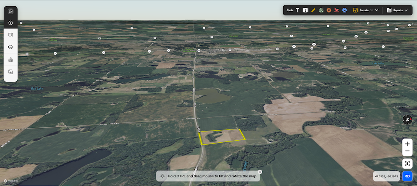This screenshot has height=186, width=417.
Task: Select the red scissors cut tool
Action: pyautogui.click(x=337, y=10)
